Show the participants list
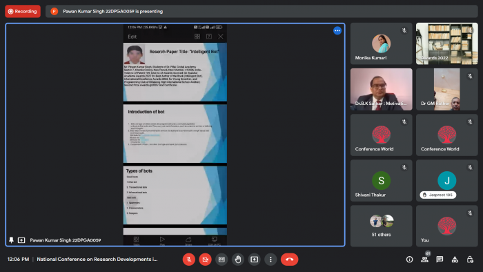Viewport: 483px width, 272px height. [425, 260]
